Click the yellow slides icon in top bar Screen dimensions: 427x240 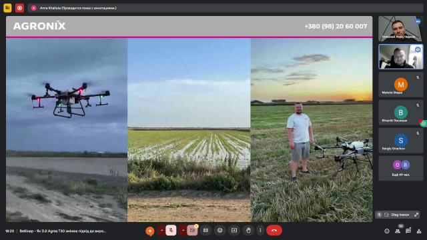(7, 8)
